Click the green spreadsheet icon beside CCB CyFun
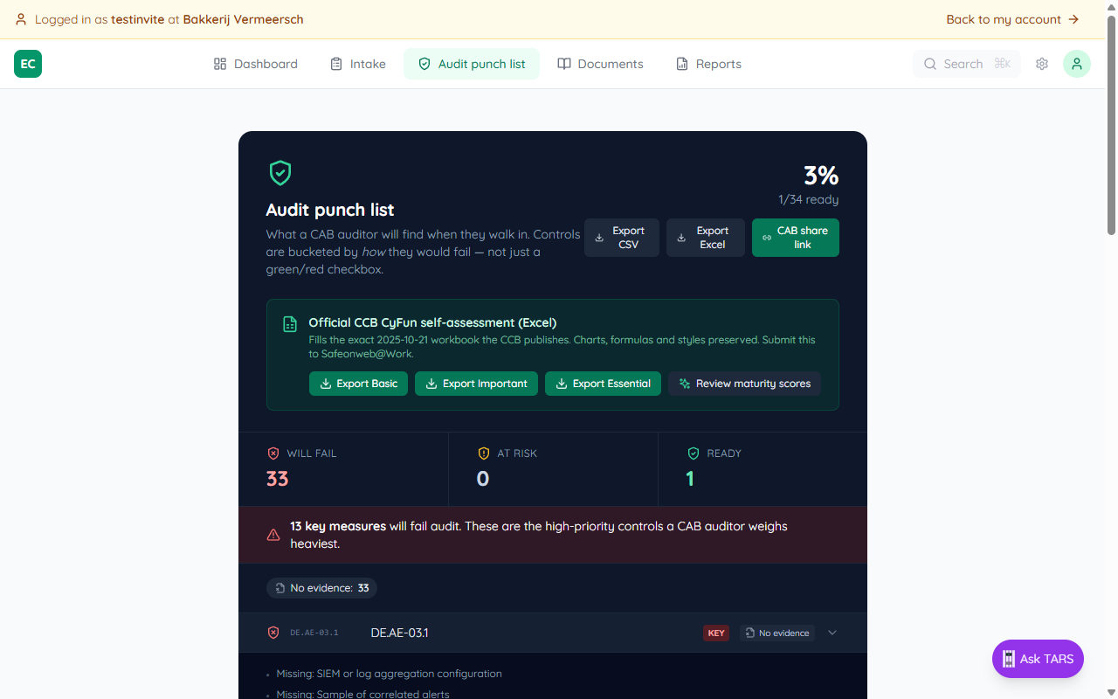Screen dimensions: 1118x699 pyautogui.click(x=289, y=322)
